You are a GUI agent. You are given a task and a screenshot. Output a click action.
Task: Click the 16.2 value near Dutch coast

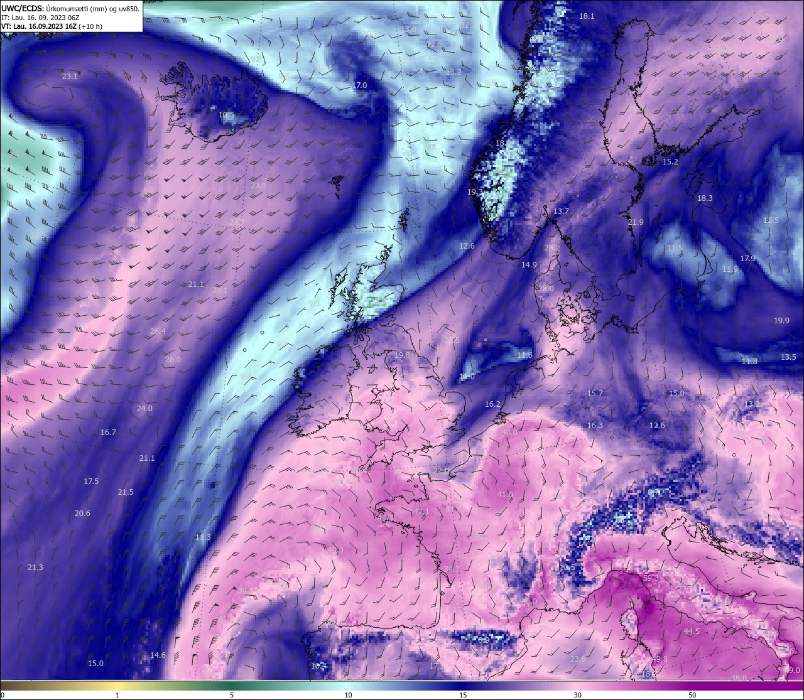492,404
